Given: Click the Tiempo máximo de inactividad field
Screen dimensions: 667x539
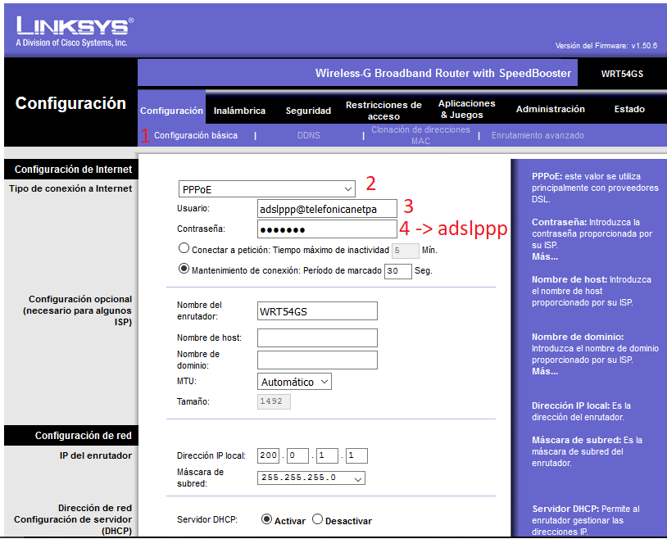Looking at the screenshot, I should (x=406, y=251).
